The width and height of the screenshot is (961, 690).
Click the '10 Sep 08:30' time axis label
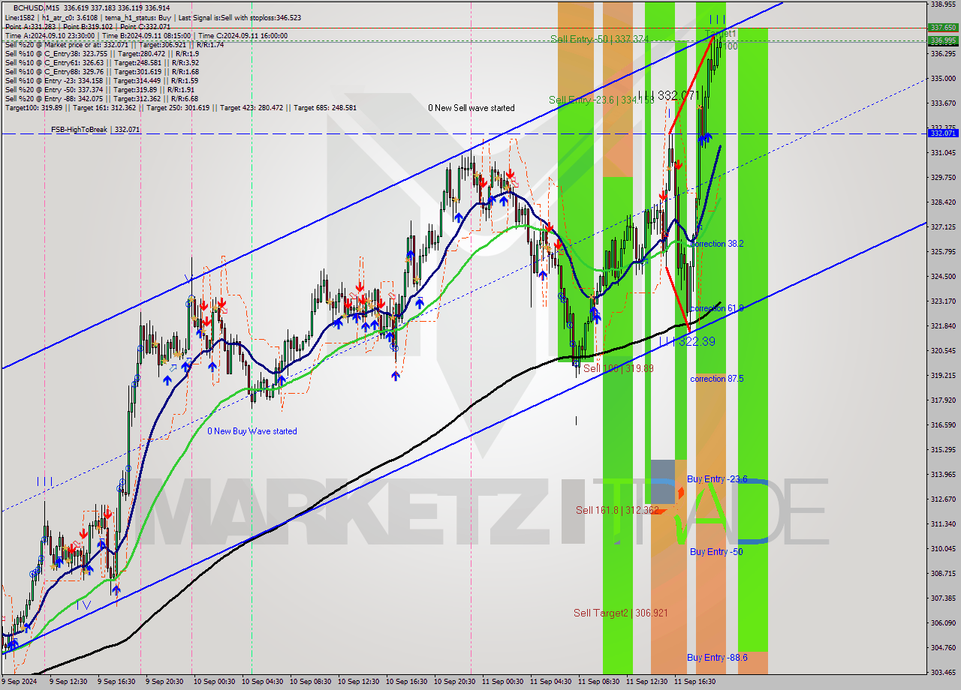[x=310, y=682]
